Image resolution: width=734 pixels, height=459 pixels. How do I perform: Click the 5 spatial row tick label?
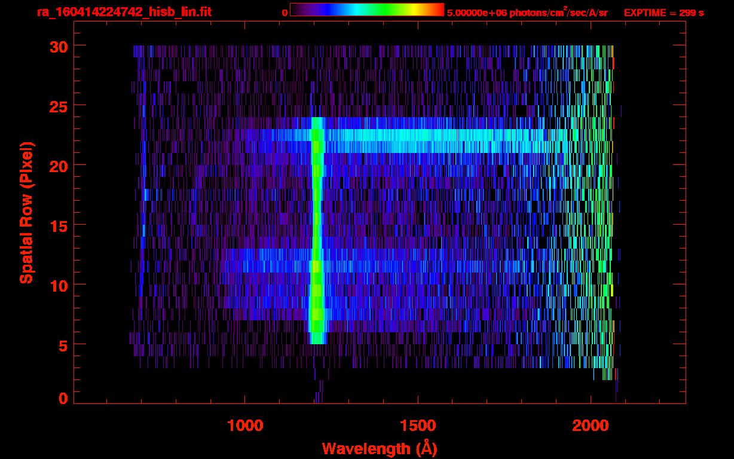[x=62, y=345]
